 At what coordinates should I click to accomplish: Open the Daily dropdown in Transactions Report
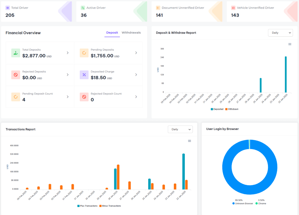[x=180, y=129]
